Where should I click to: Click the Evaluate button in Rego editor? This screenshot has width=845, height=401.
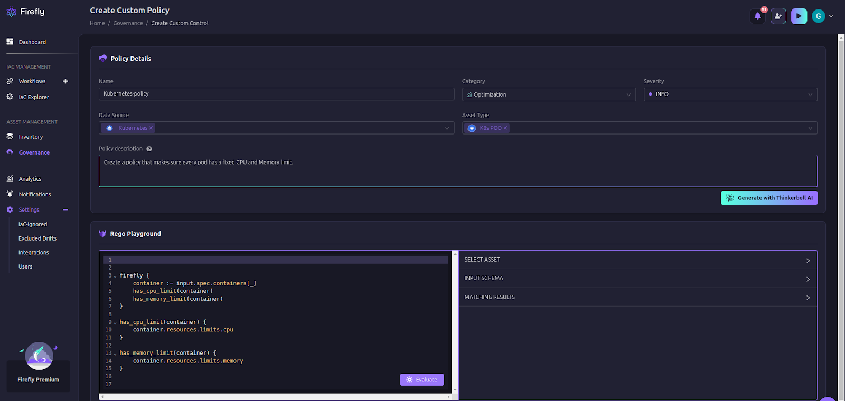tap(422, 380)
